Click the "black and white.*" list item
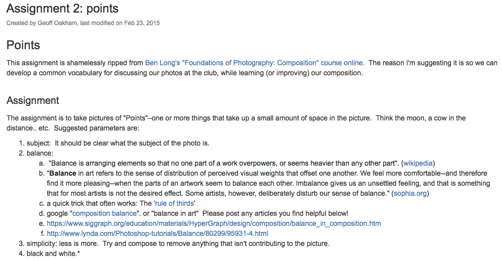 [x=53, y=253]
